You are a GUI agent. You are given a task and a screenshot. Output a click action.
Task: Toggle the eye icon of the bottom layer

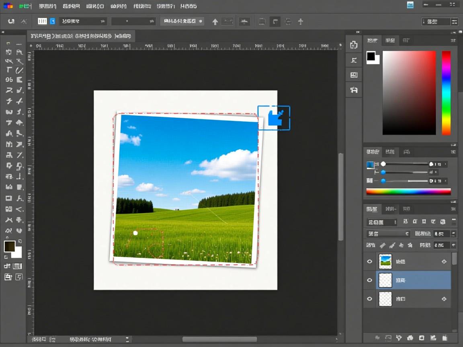click(x=369, y=299)
